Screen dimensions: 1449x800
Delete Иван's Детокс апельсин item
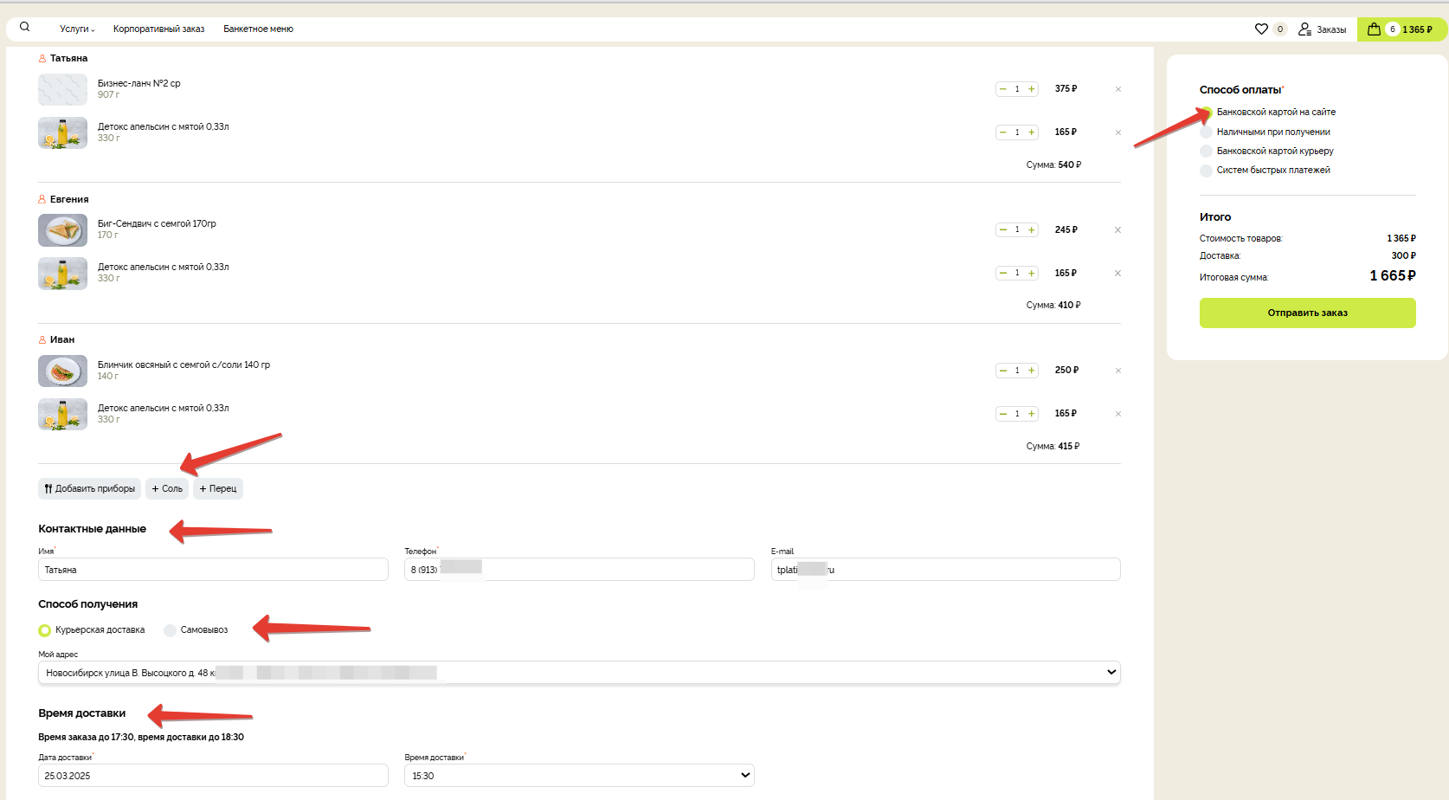click(x=1117, y=414)
